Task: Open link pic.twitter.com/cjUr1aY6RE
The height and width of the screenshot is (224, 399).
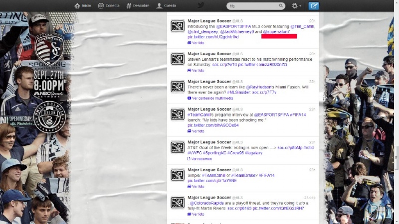Action: [x=212, y=181]
